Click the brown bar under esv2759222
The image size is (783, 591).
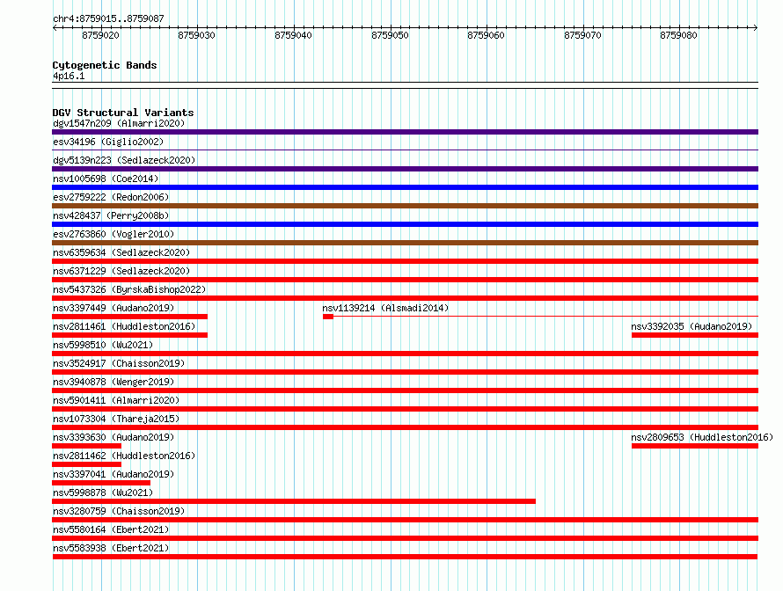pyautogui.click(x=405, y=206)
